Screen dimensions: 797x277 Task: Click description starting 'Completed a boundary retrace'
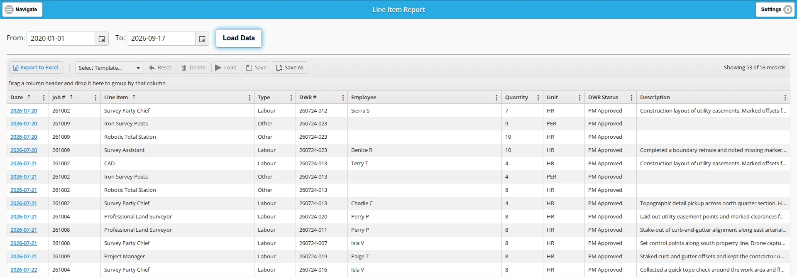(713, 150)
